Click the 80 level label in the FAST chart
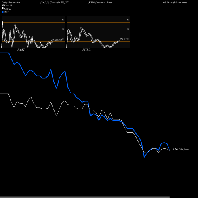This screenshot has height=198, width=198. [63, 19]
